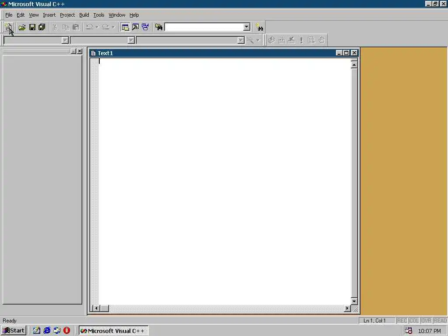
Task: Click the Execute Program exclamation icon
Action: click(x=301, y=40)
